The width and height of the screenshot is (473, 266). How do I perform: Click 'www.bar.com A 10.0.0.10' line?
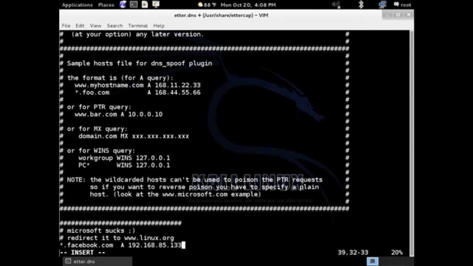(x=119, y=114)
